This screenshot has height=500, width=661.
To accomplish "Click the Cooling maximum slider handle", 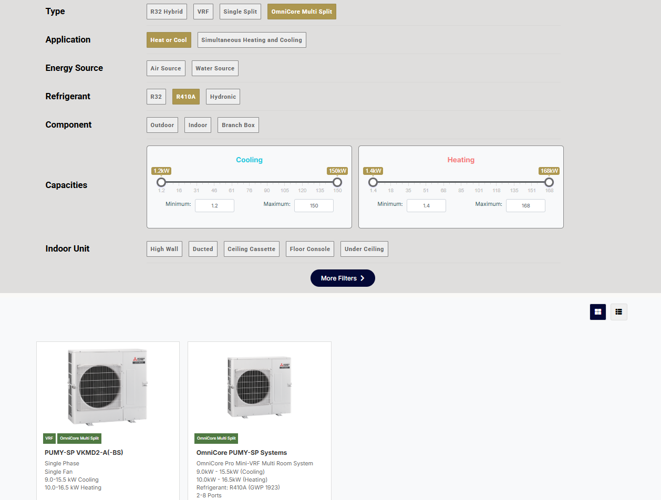I will click(x=337, y=182).
